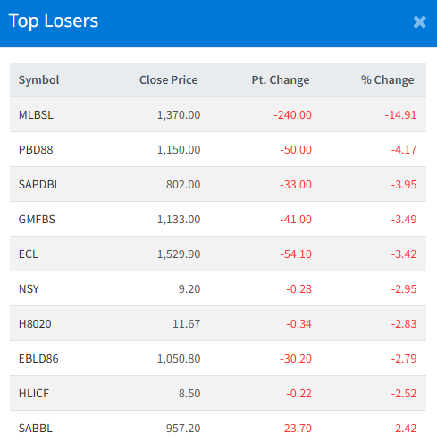This screenshot has width=437, height=442.
Task: Open the SAPDBL symbol
Action: (x=39, y=184)
